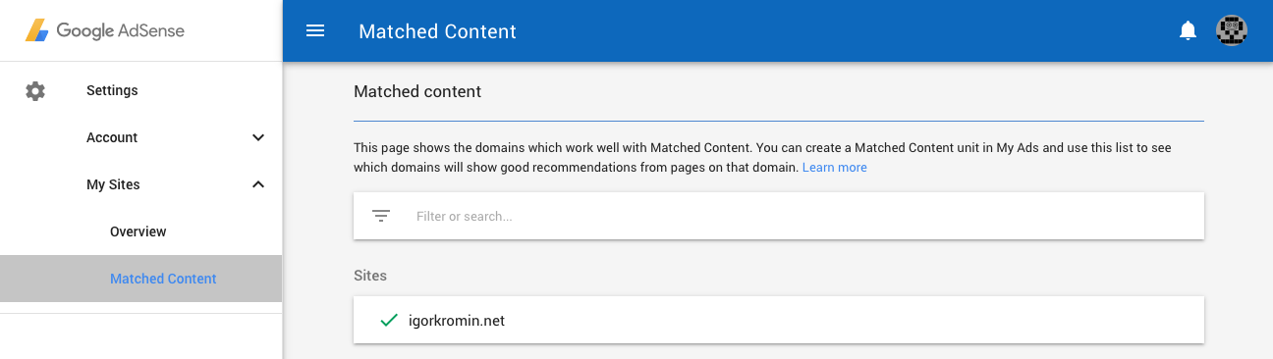The height and width of the screenshot is (359, 1273).
Task: Expand the Account section chevron
Action: point(258,137)
